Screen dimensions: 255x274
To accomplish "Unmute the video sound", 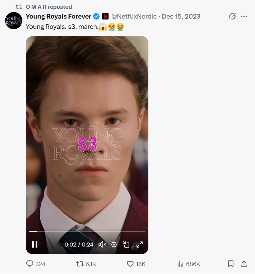I will coord(102,245).
